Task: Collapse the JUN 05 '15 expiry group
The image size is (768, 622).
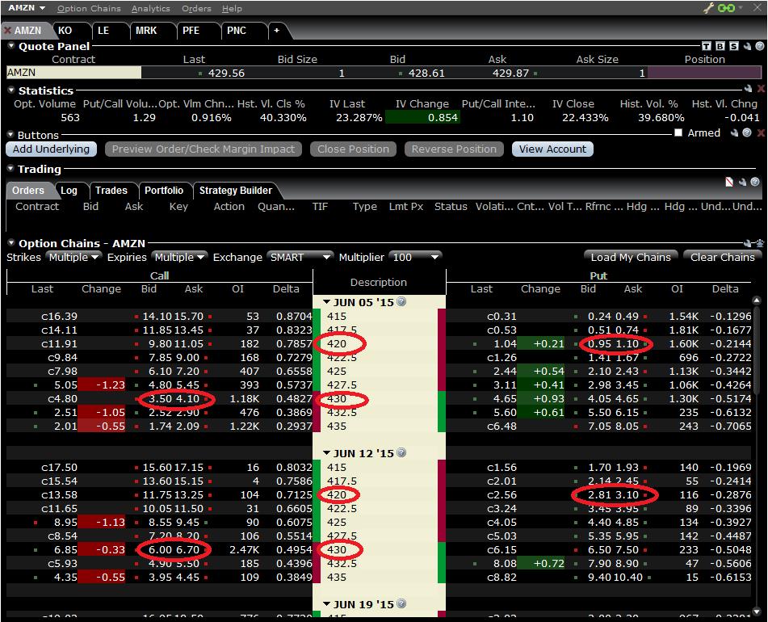Action: point(327,301)
